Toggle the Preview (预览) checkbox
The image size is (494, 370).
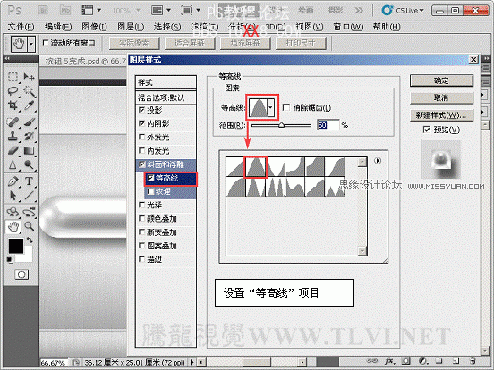(x=427, y=130)
